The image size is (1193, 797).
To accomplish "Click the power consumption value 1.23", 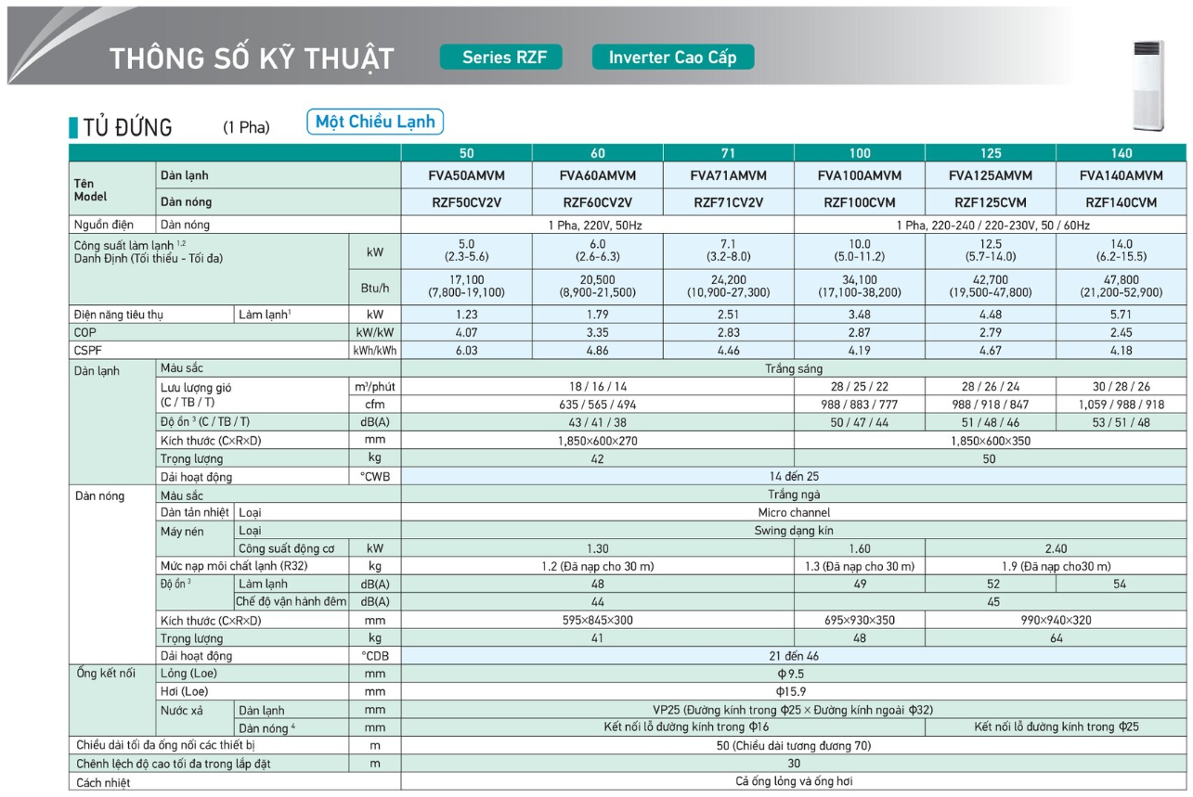I will [466, 315].
